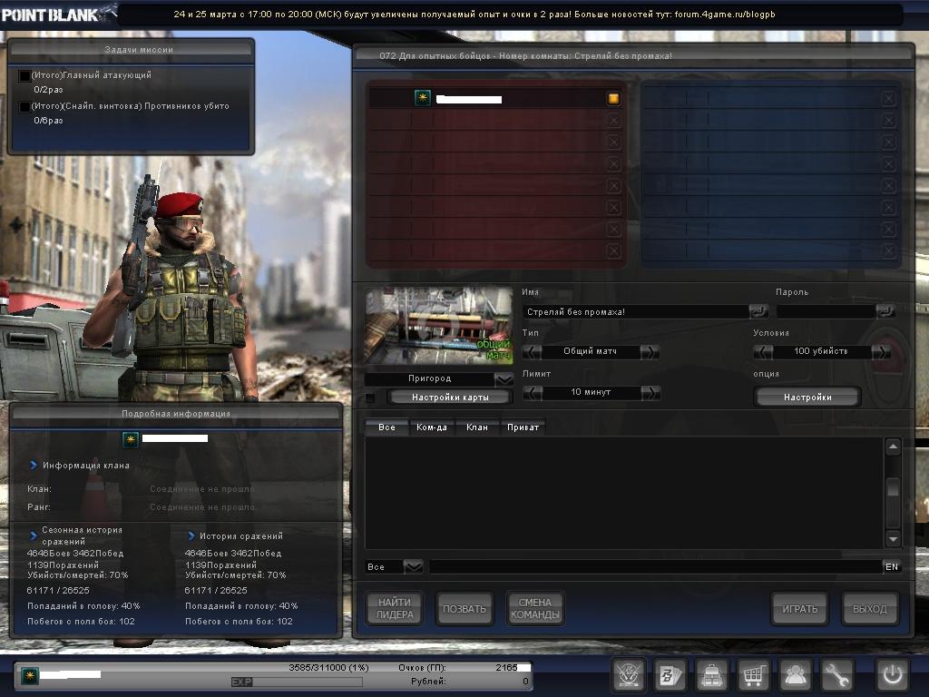Open the Все chat channel dropdown

tap(413, 566)
